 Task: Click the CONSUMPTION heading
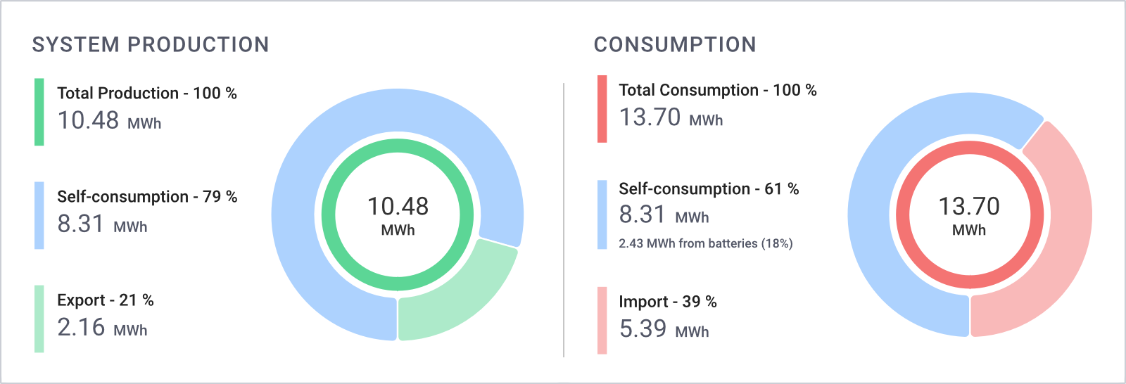point(675,44)
